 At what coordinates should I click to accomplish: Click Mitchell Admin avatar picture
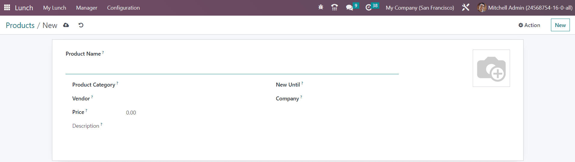click(x=482, y=8)
